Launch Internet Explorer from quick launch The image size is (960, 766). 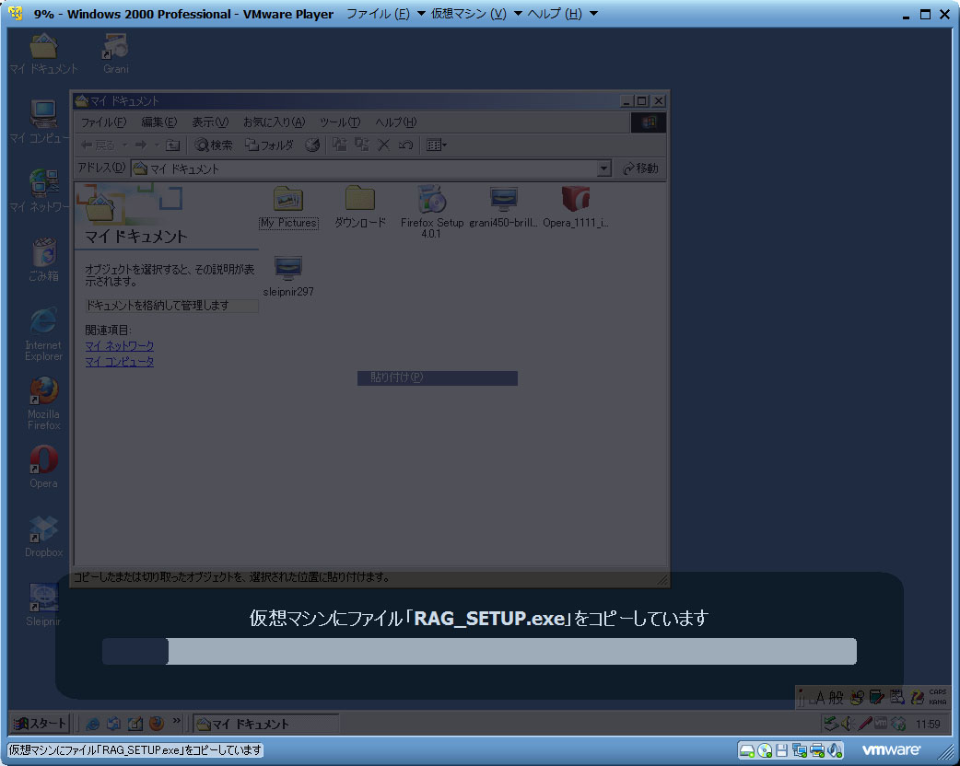tap(92, 724)
